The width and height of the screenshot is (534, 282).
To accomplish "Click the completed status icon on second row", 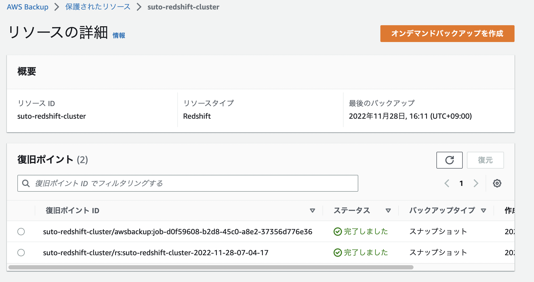I will point(337,253).
